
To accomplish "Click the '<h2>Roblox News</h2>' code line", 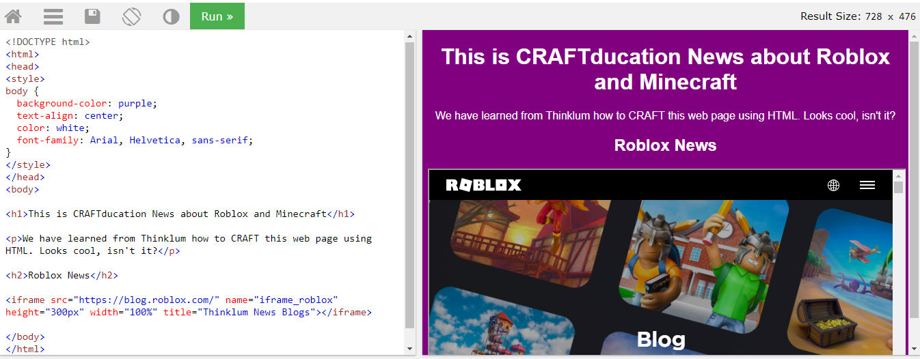I will 62,275.
